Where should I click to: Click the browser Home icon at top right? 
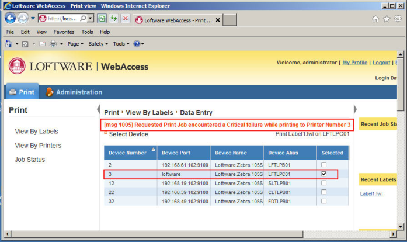click(375, 19)
